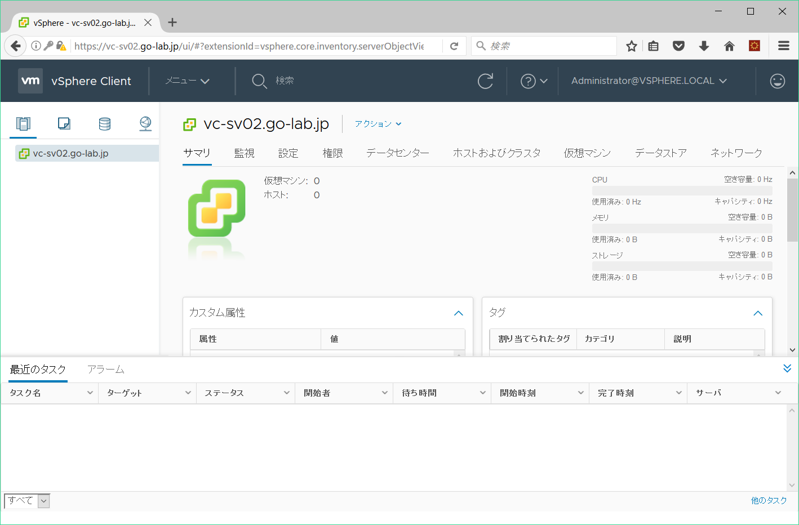
Task: Close the vSphere browser tab
Action: (148, 23)
